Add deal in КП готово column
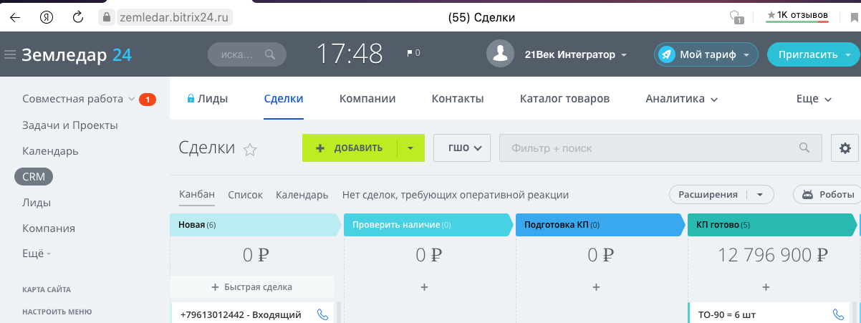Screen dimensions: 861x323 click(766, 287)
